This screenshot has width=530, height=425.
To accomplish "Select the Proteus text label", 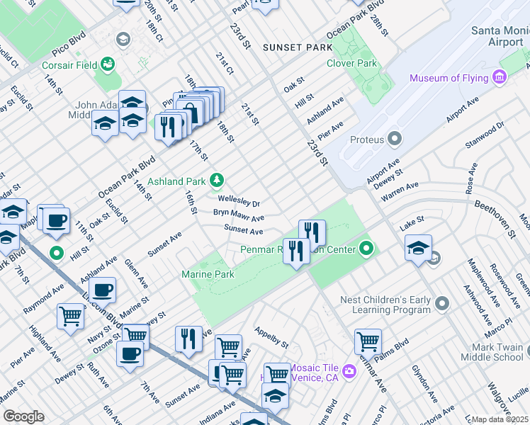I will point(367,140).
